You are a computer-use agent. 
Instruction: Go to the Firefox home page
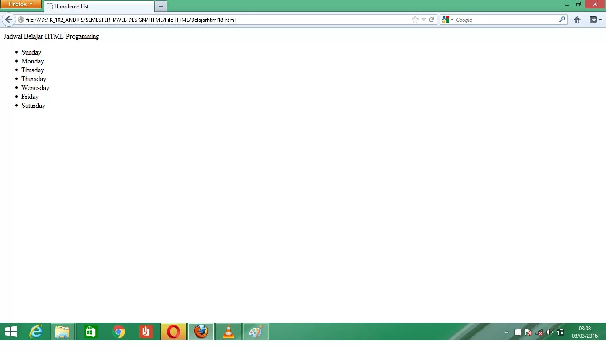pyautogui.click(x=577, y=20)
